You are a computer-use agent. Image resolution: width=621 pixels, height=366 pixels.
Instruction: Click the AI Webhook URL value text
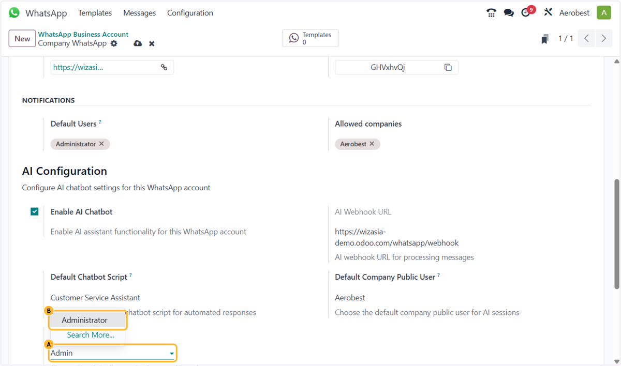[397, 237]
